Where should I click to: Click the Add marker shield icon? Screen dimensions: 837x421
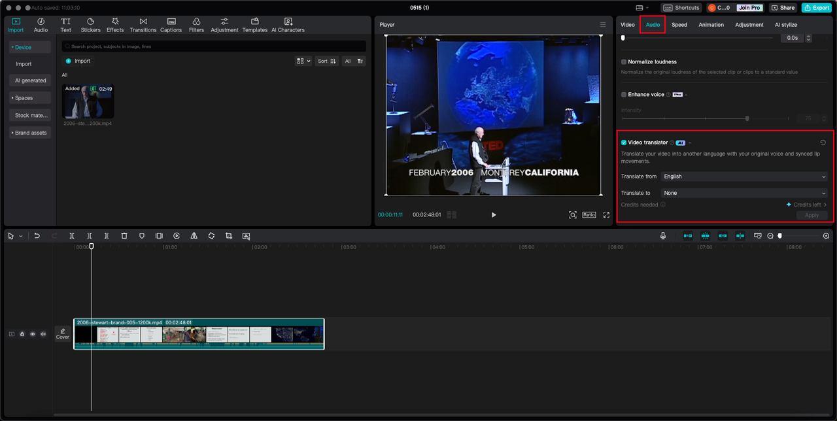click(x=142, y=236)
